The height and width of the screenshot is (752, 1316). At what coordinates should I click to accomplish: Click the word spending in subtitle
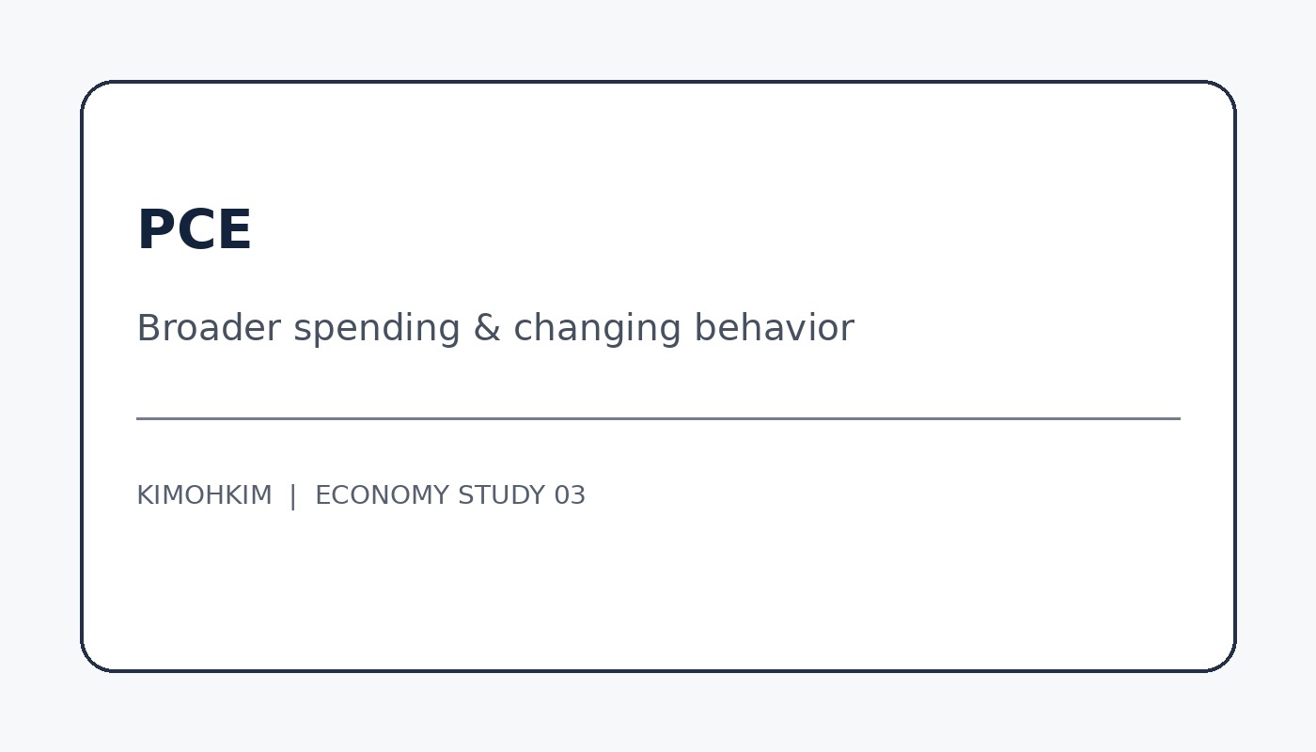377,330
